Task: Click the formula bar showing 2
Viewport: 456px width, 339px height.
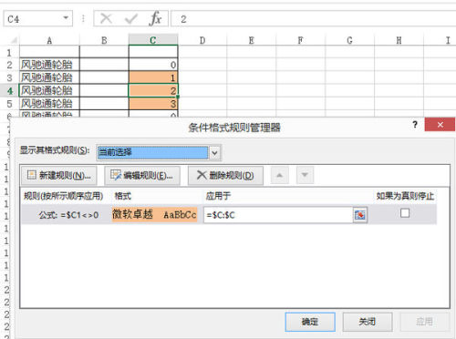Action: (x=313, y=19)
